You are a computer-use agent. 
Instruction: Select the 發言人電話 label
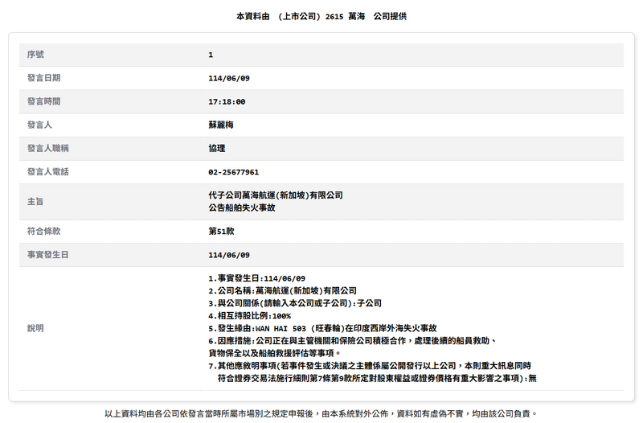coord(47,172)
